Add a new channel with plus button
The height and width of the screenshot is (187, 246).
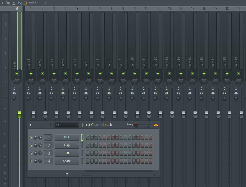coord(67,174)
